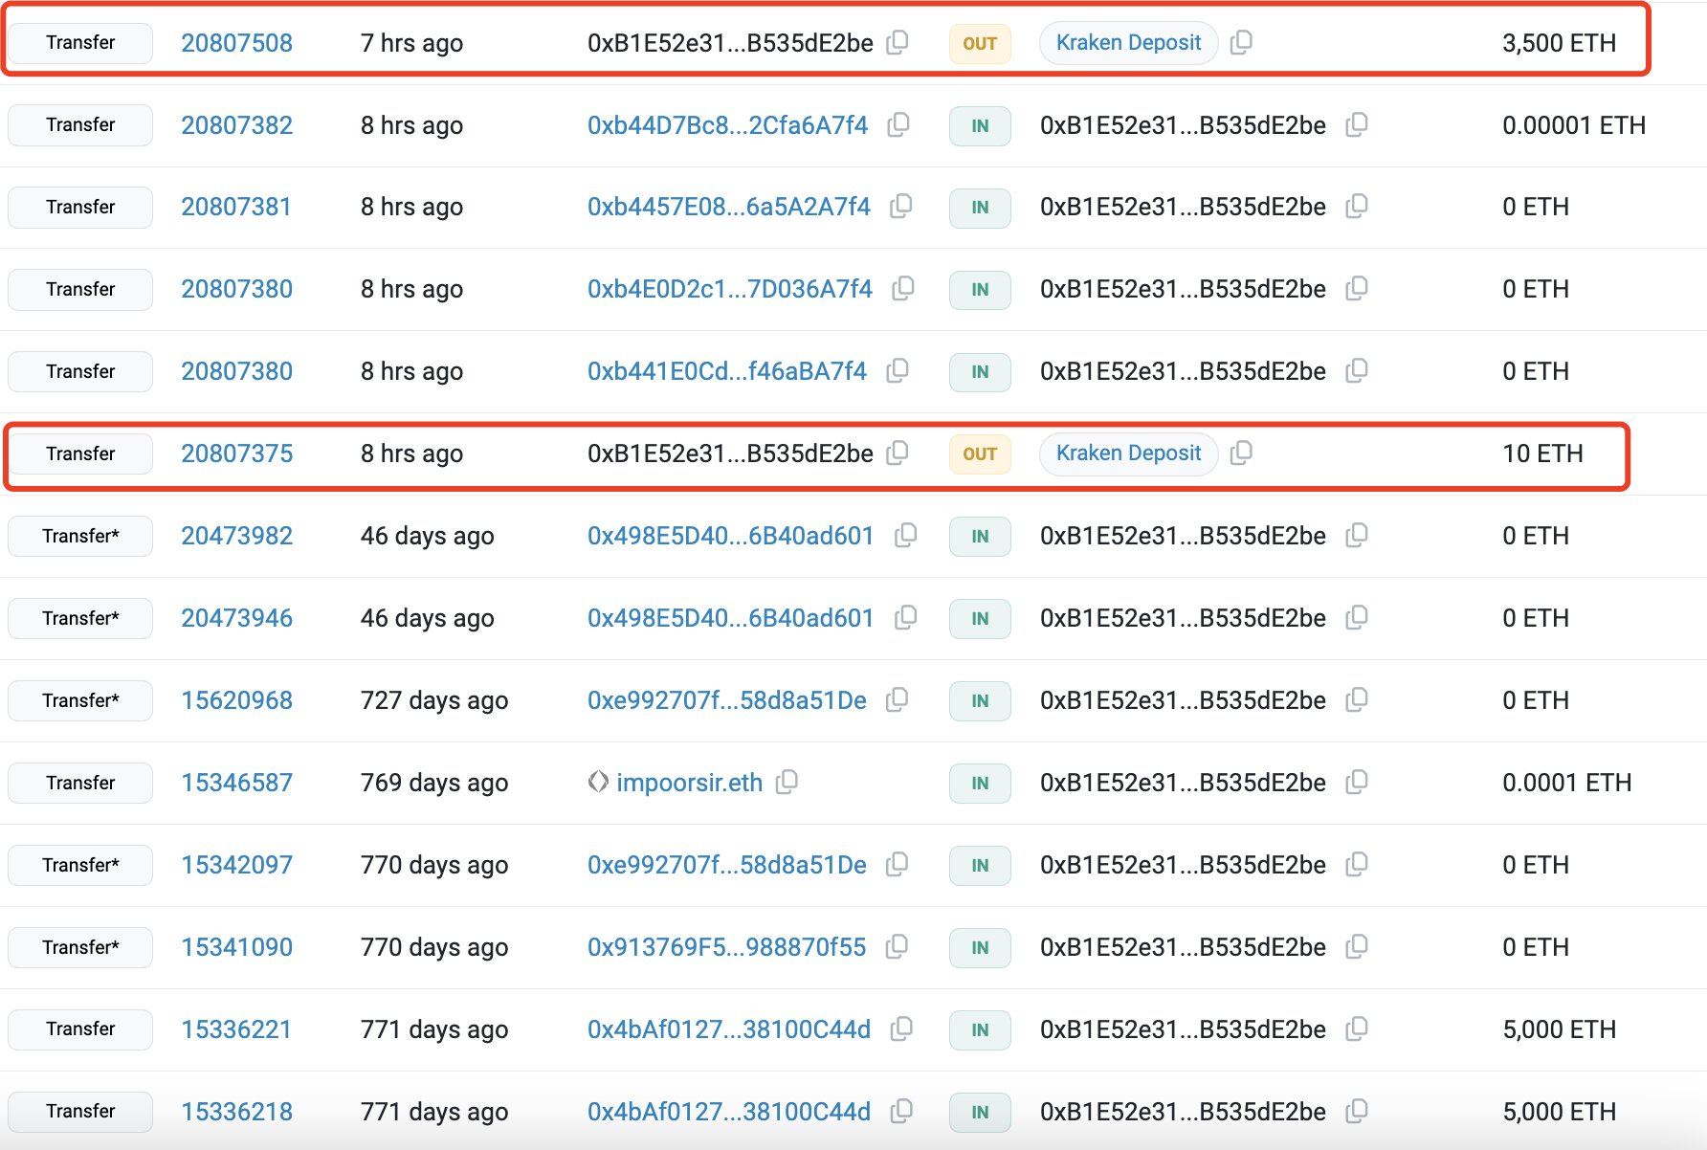Select Transfer* label in block 15341090 row
Image resolution: width=1707 pixels, height=1150 pixels.
[79, 947]
